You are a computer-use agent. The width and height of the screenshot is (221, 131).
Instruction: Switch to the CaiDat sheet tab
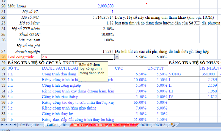tap(52, 125)
